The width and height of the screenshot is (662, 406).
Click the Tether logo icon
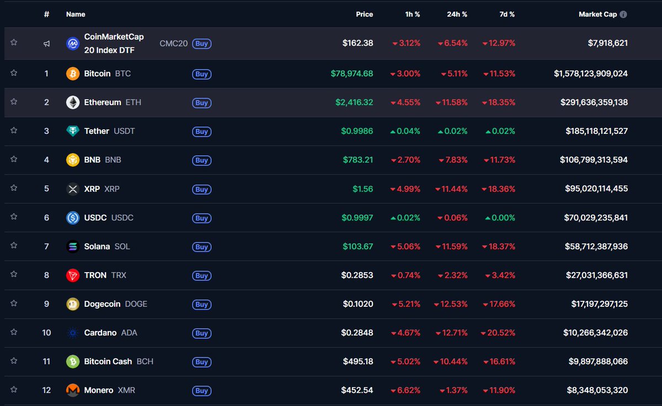73,131
